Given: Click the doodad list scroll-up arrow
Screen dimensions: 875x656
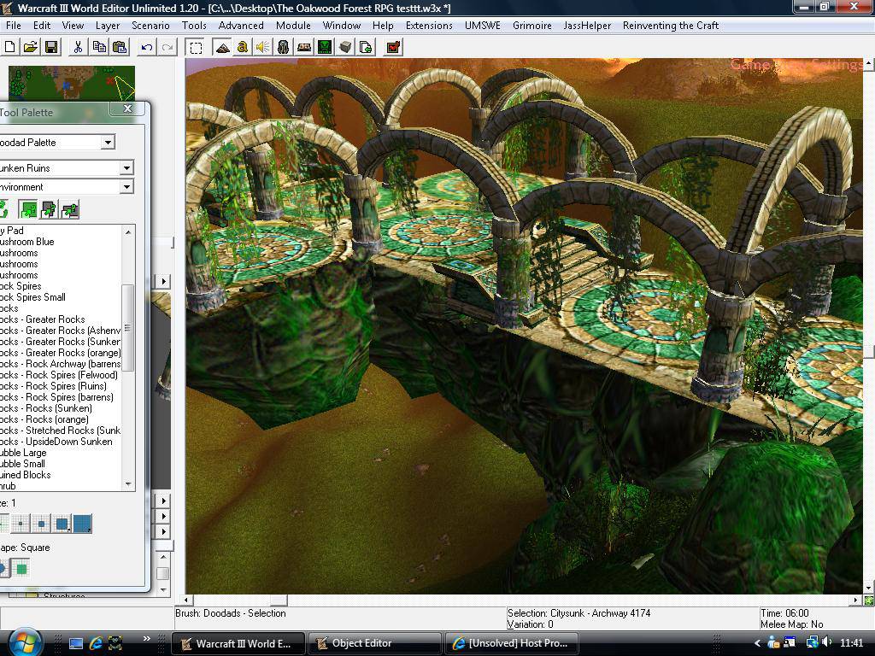Looking at the screenshot, I should click(x=128, y=231).
